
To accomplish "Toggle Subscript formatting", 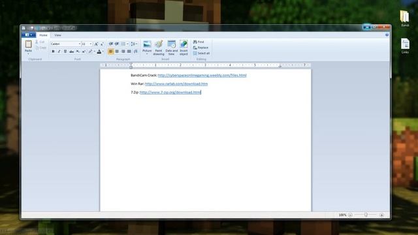I will [x=78, y=52].
